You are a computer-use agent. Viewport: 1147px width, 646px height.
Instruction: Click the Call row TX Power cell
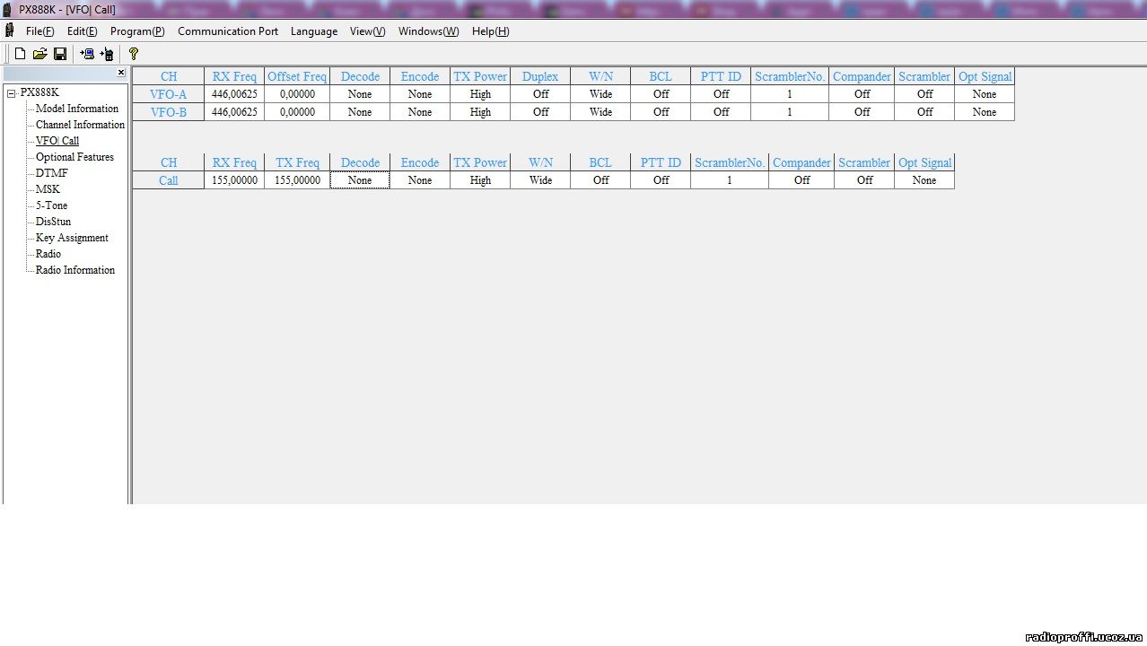pyautogui.click(x=480, y=180)
